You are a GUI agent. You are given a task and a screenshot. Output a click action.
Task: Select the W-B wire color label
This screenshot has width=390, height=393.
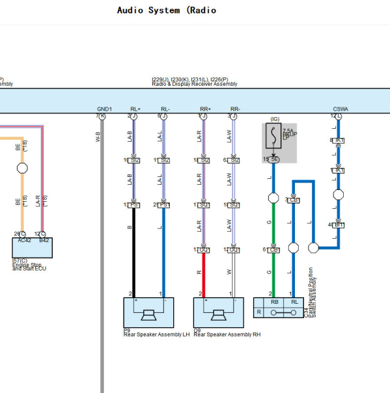pyautogui.click(x=98, y=137)
